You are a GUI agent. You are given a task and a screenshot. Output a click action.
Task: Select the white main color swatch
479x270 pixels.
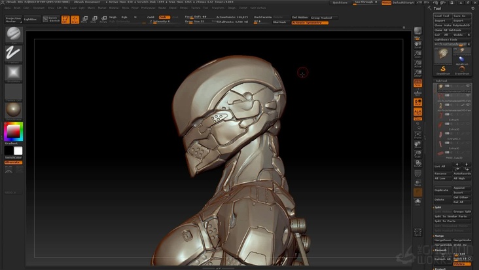[x=18, y=151]
